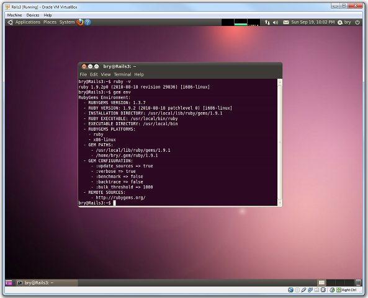Click the VirtualBox mouse integration status icon
This screenshot has width=368, height=298.
click(332, 291)
